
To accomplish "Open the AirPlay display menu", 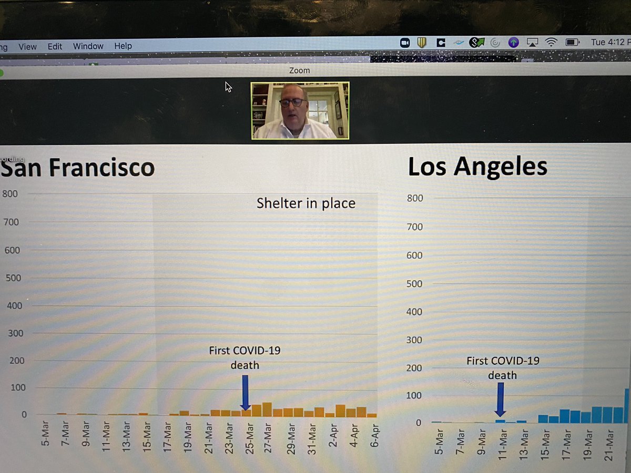I will click(533, 42).
